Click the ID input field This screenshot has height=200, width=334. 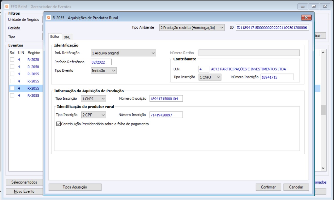(272, 27)
